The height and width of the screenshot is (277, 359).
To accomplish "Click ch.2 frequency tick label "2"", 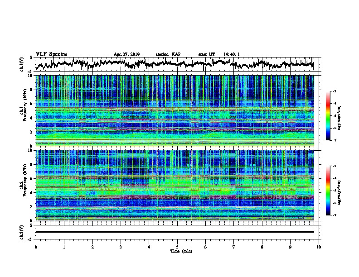I will click(31, 207).
